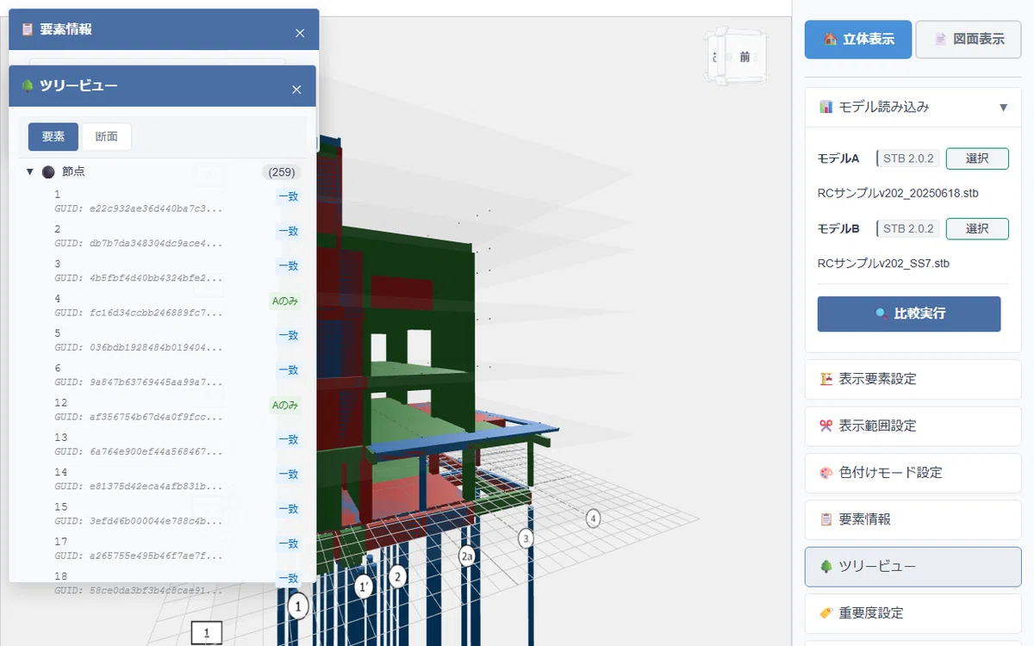Viewport: 1034px width, 646px height.
Task: Click 選択 button for モデルB
Action: click(977, 228)
